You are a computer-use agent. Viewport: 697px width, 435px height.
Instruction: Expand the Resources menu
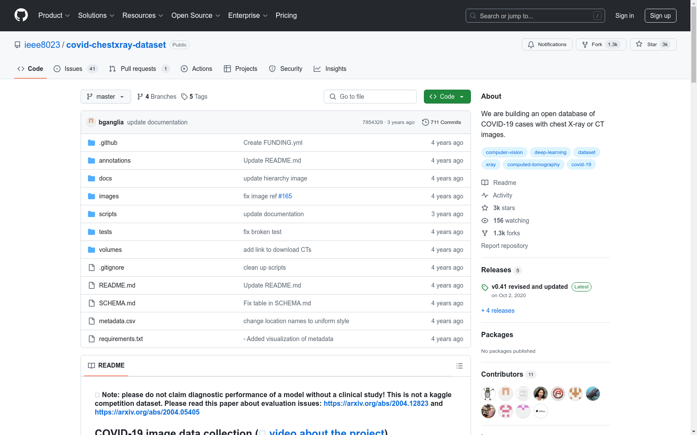click(143, 16)
